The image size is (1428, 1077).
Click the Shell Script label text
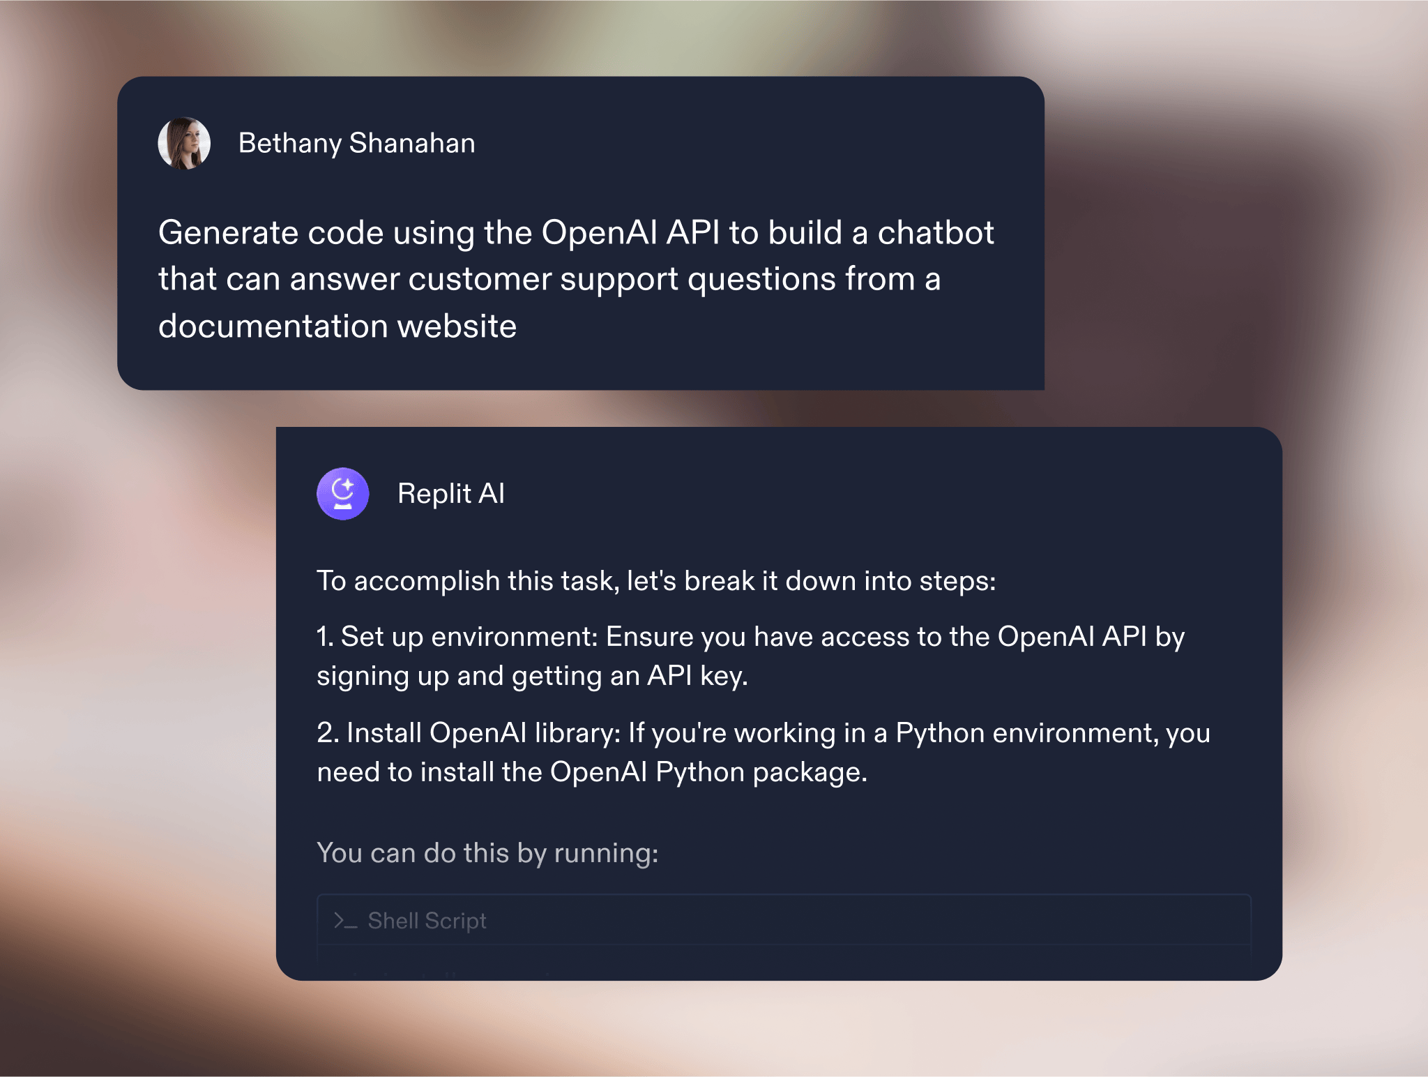[x=427, y=921]
